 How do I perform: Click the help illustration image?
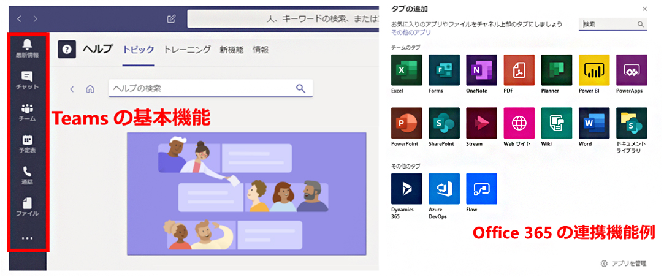coord(246,194)
